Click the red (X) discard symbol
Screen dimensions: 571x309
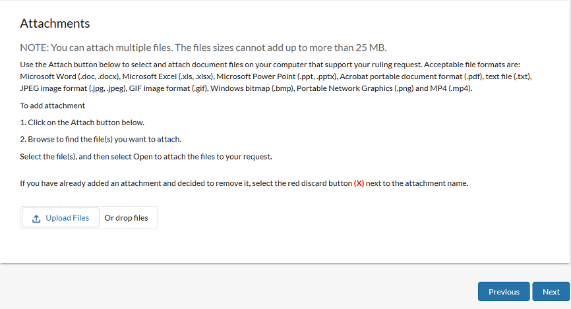[x=359, y=183]
